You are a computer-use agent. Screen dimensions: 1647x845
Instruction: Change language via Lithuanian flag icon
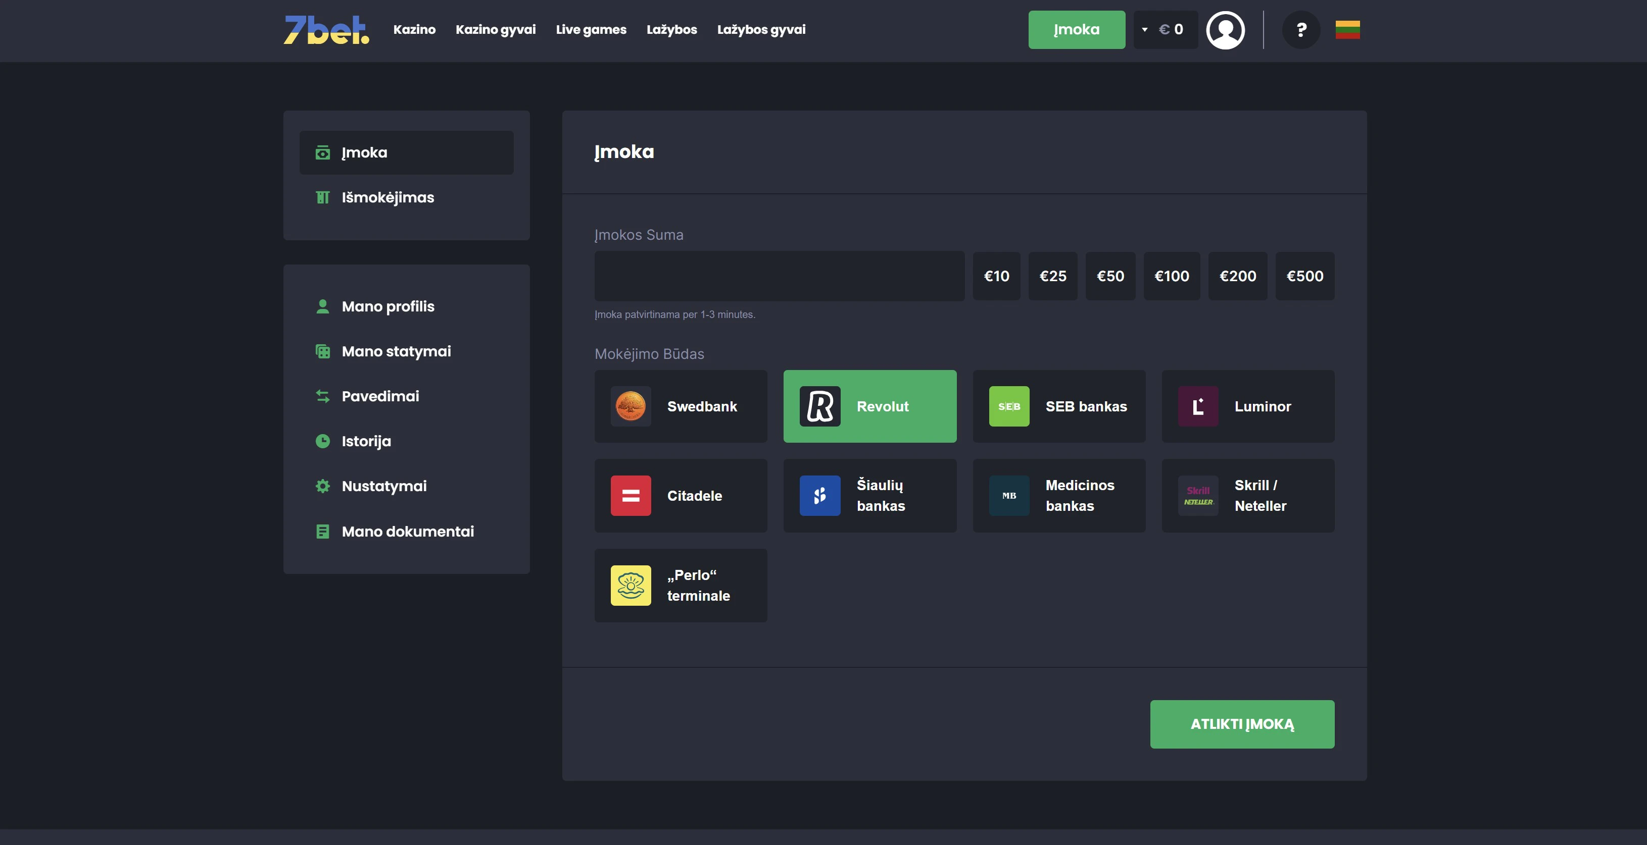tap(1347, 30)
